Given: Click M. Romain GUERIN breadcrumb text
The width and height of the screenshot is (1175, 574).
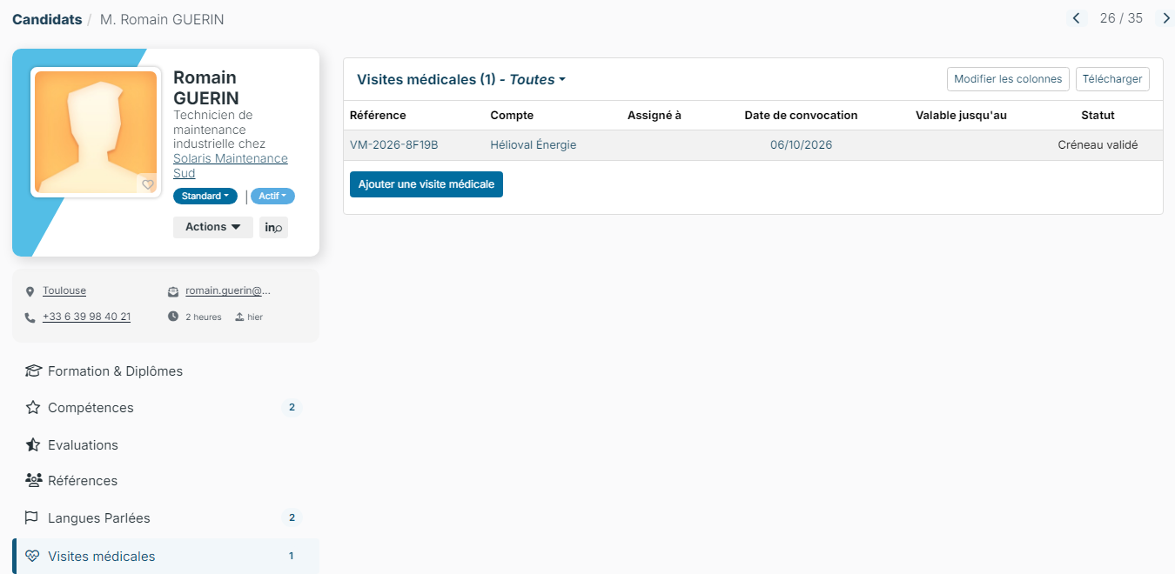Looking at the screenshot, I should click(x=162, y=19).
